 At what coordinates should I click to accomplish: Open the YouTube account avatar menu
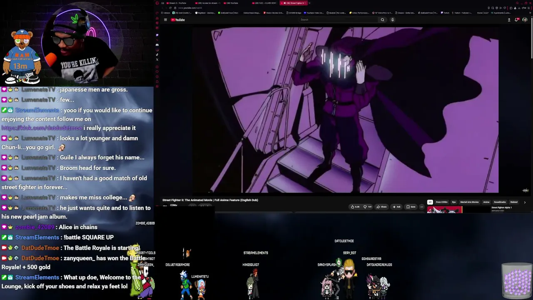tap(525, 20)
